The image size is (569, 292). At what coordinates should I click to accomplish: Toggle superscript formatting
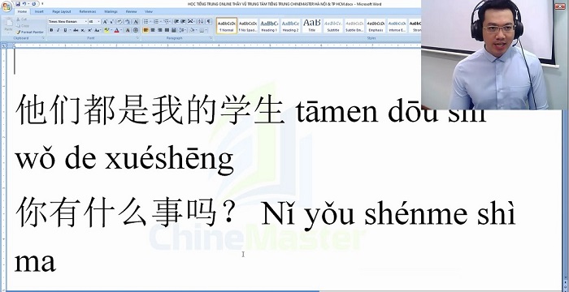pyautogui.click(x=90, y=30)
